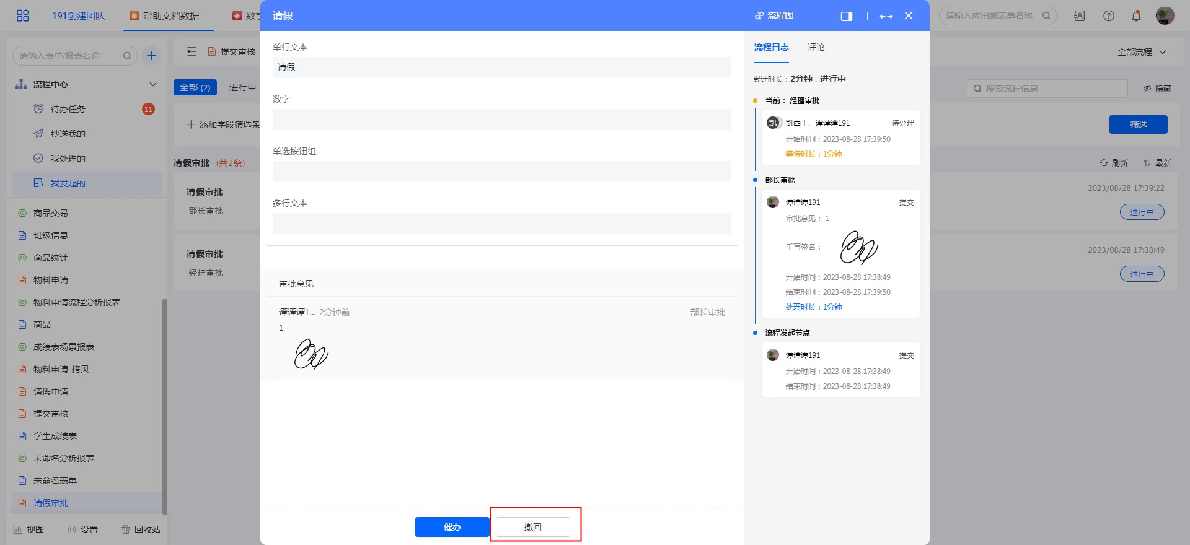Open 待办任务 in sidebar
Image resolution: width=1190 pixels, height=545 pixels.
tap(68, 109)
